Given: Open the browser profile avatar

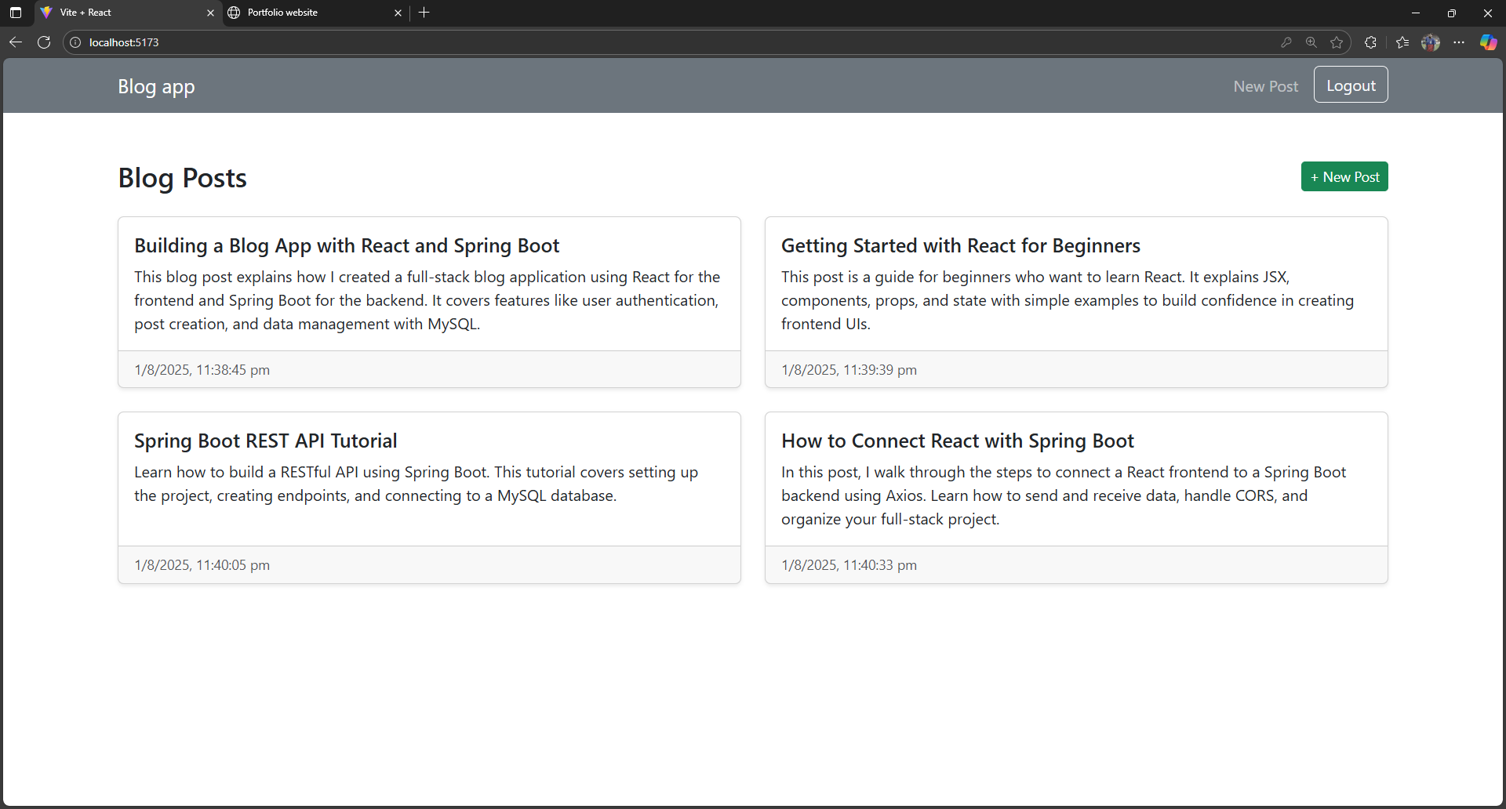Looking at the screenshot, I should 1431,42.
